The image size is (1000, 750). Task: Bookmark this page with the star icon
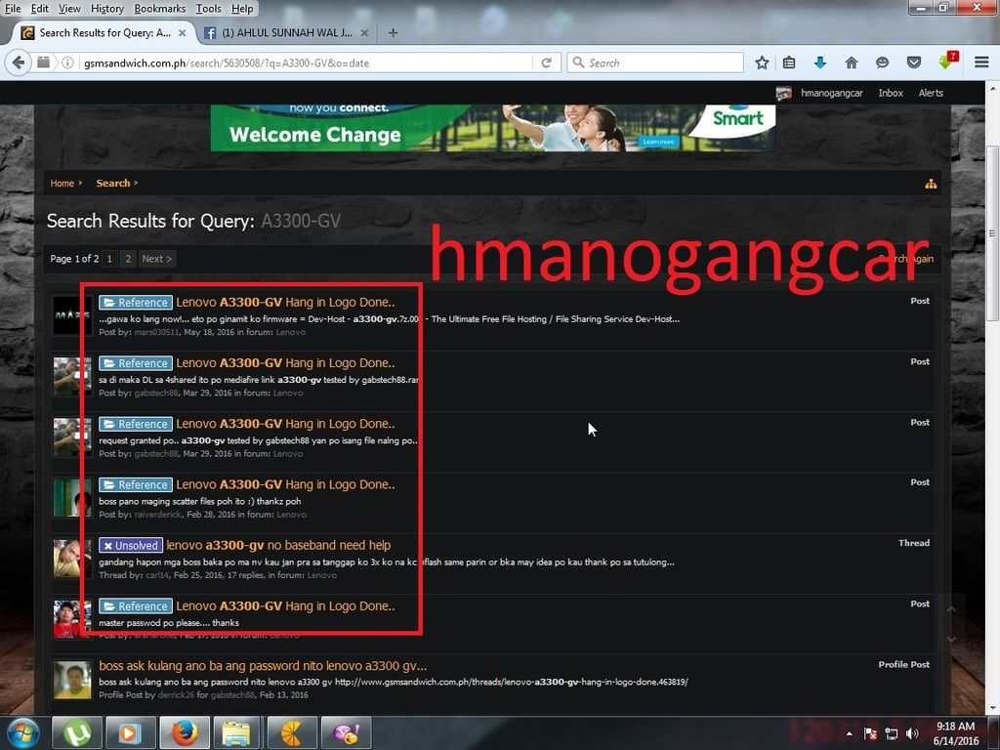click(x=762, y=62)
